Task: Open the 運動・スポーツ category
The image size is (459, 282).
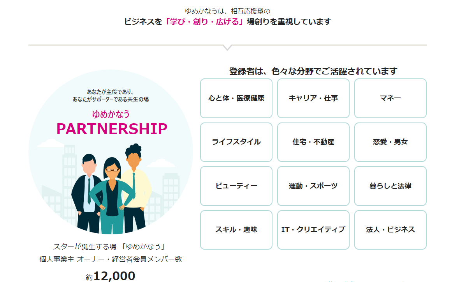Action: pyautogui.click(x=313, y=186)
